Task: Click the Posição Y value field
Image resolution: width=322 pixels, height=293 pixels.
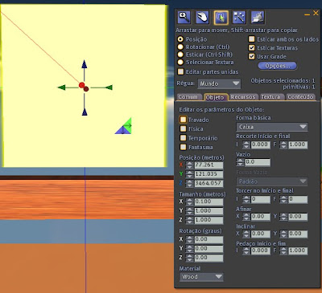Action: click(208, 174)
